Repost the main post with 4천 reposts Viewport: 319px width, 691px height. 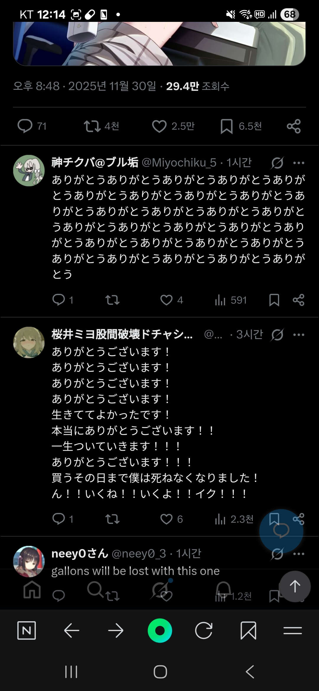(x=92, y=126)
